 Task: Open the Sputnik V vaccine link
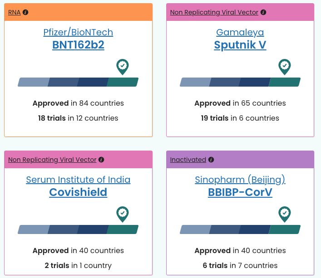pyautogui.click(x=240, y=45)
